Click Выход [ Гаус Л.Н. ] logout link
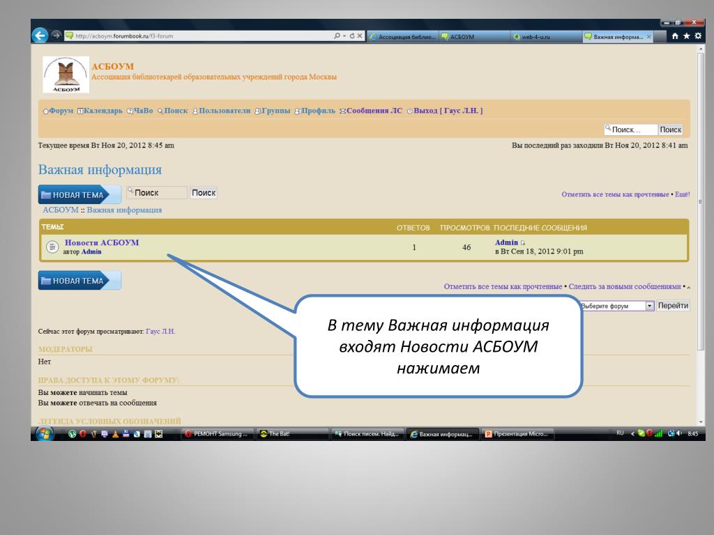 (445, 111)
